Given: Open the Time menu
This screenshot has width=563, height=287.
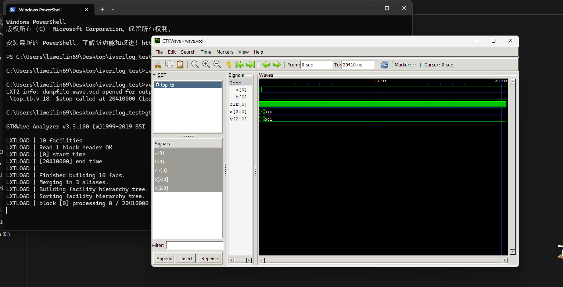Looking at the screenshot, I should (x=206, y=52).
